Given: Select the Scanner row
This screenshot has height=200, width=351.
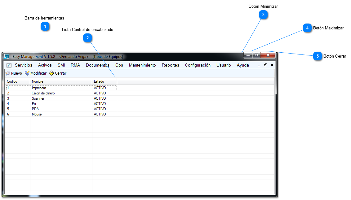Looking at the screenshot, I should coord(62,98).
